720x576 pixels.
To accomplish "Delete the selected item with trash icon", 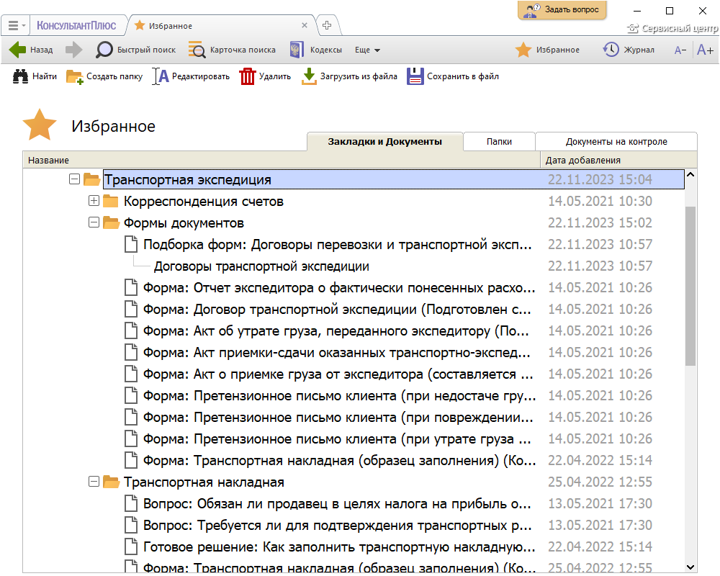I will coord(264,76).
